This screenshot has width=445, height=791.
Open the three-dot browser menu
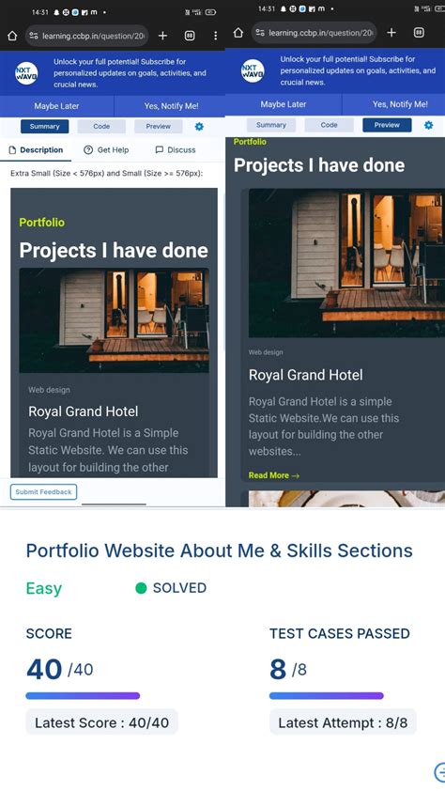215,36
